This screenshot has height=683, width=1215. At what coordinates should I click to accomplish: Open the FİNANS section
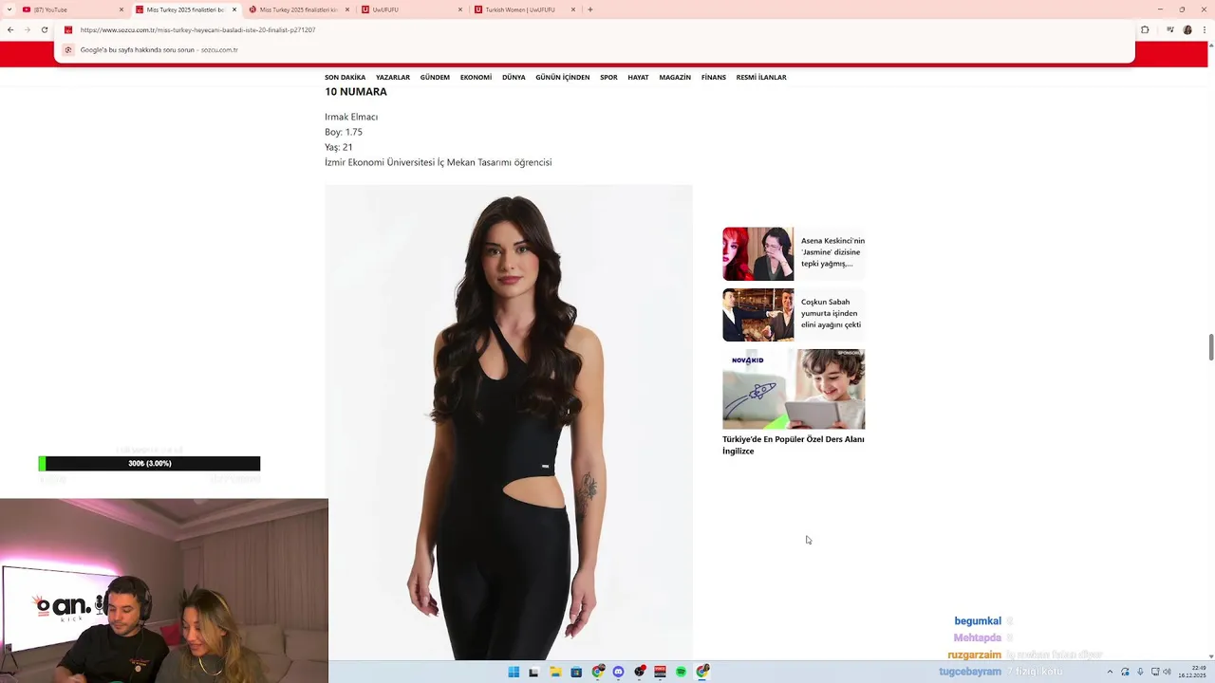point(714,77)
